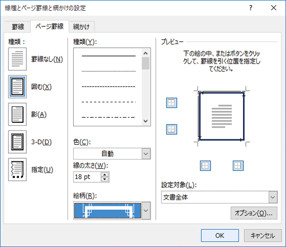Viewport: 286px width, 247px height.
Task: Toggle the top border button in preview
Action: (x=172, y=103)
